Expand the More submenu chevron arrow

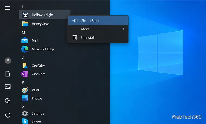123,29
